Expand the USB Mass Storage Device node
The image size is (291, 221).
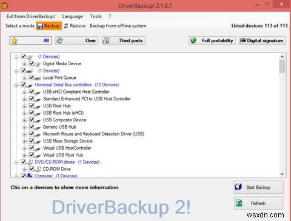coord(24,141)
